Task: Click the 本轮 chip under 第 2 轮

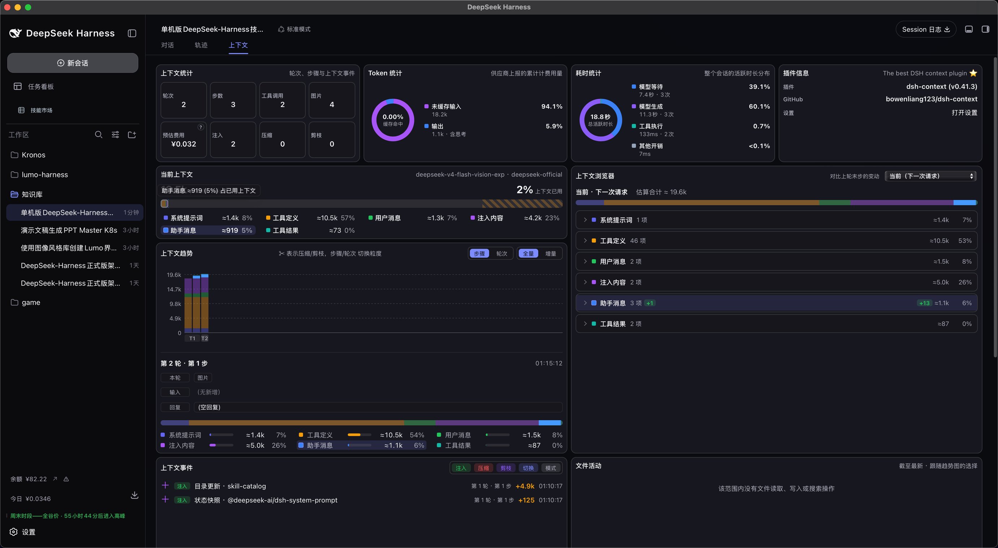Action: [x=175, y=378]
